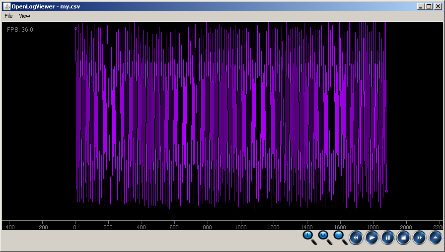Stop the log playback
The height and width of the screenshot is (252, 445).
coord(403,238)
